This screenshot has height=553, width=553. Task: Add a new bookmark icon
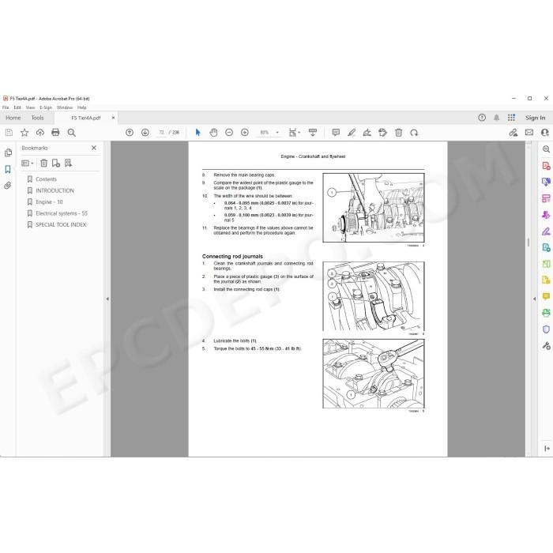click(x=56, y=163)
